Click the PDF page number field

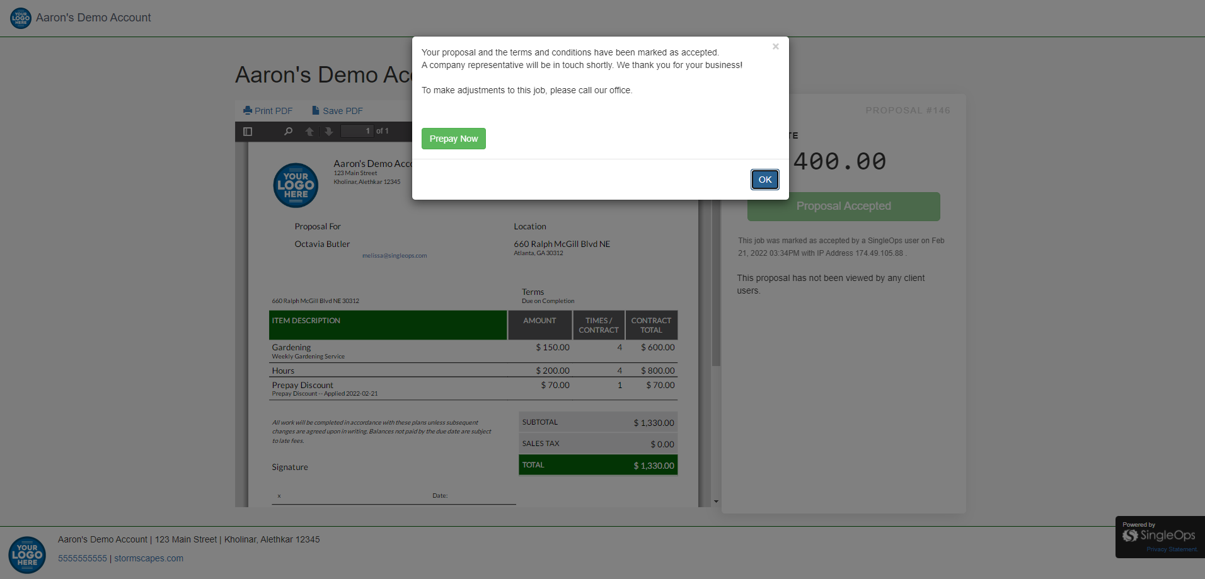coord(357,131)
